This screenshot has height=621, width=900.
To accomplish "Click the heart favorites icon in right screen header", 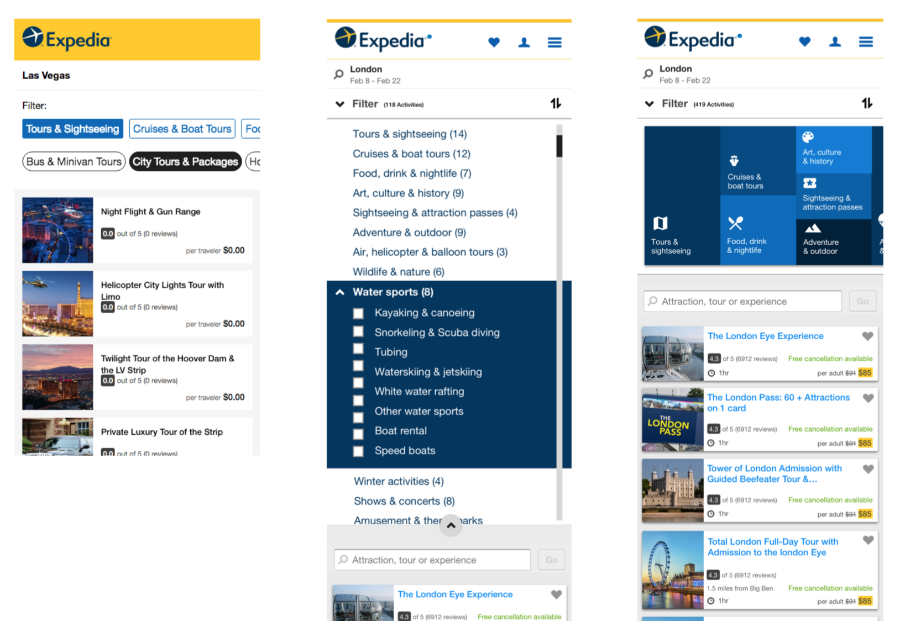I will [804, 41].
